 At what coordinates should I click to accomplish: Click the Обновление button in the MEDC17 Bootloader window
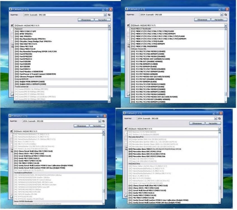coord(202,20)
